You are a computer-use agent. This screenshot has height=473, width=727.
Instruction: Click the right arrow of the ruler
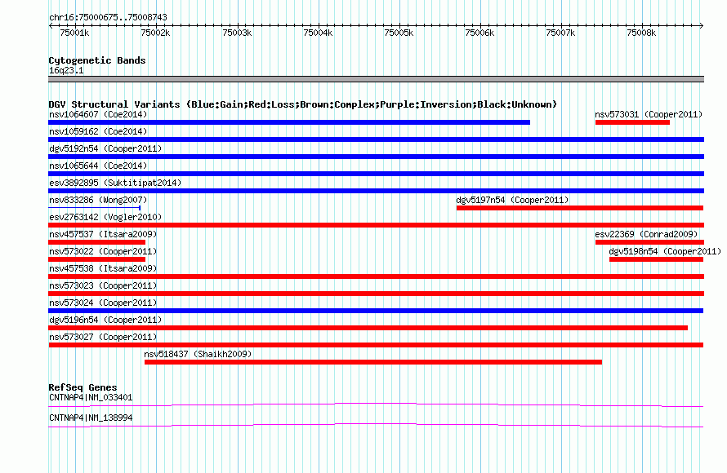pos(702,26)
